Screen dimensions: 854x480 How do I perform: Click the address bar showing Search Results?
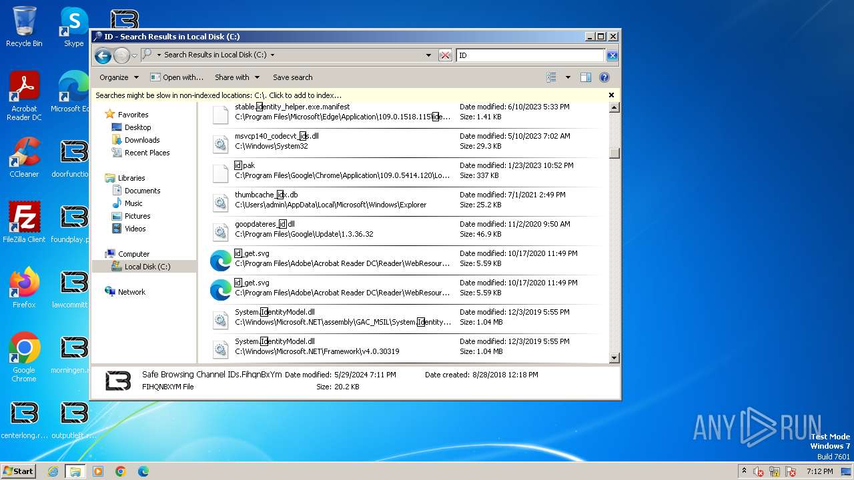287,55
